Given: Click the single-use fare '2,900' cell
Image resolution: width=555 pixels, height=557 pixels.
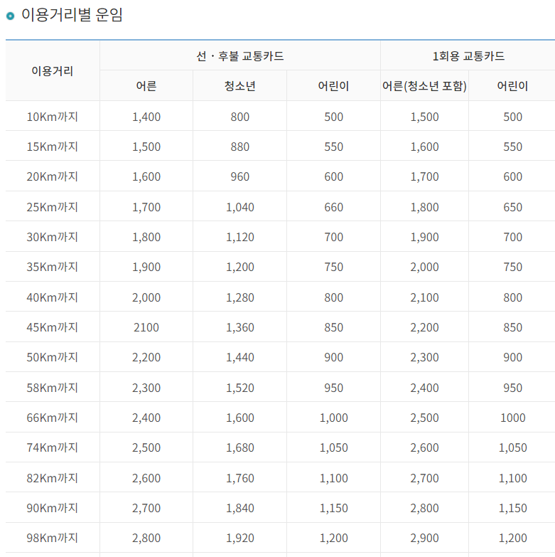Looking at the screenshot, I should [424, 539].
